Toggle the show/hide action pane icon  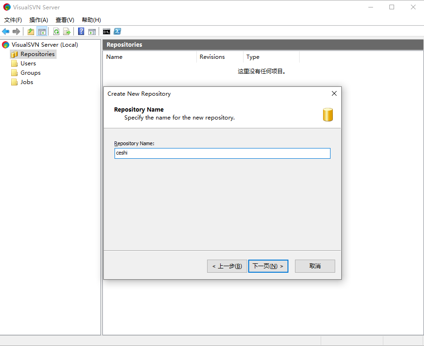tap(92, 32)
